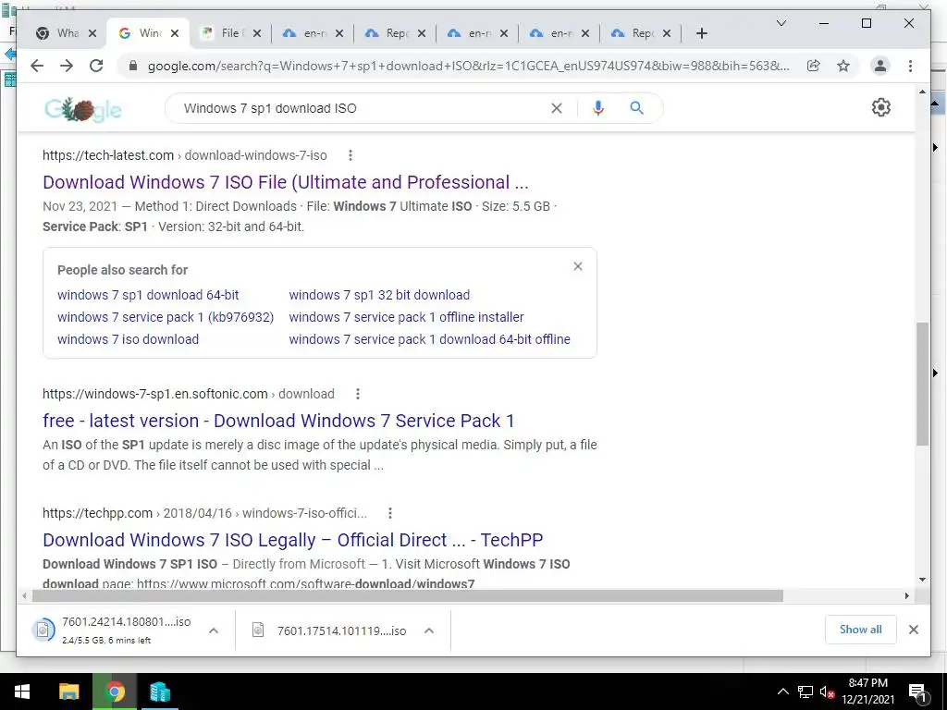
Task: Open options for techpp.com result
Action: [x=390, y=513]
